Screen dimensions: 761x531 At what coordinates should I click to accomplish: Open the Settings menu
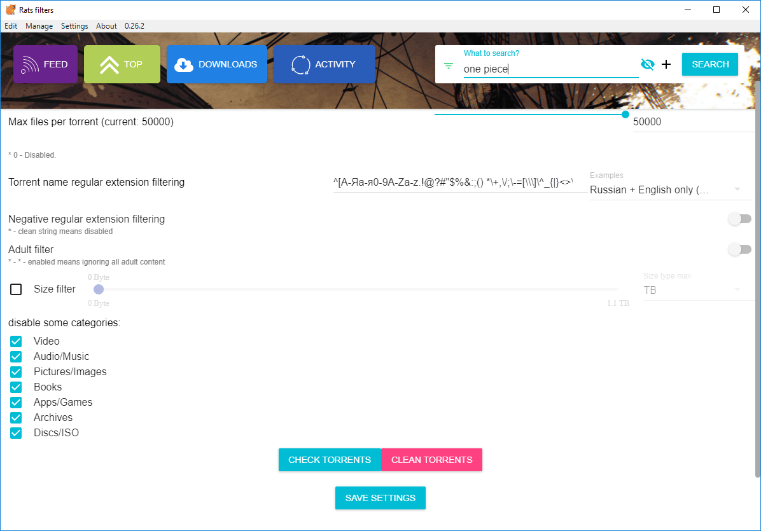(74, 26)
